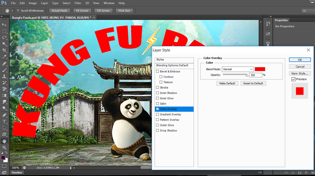Select the Custom Shape tool
This screenshot has width=315, height=176.
click(4, 134)
